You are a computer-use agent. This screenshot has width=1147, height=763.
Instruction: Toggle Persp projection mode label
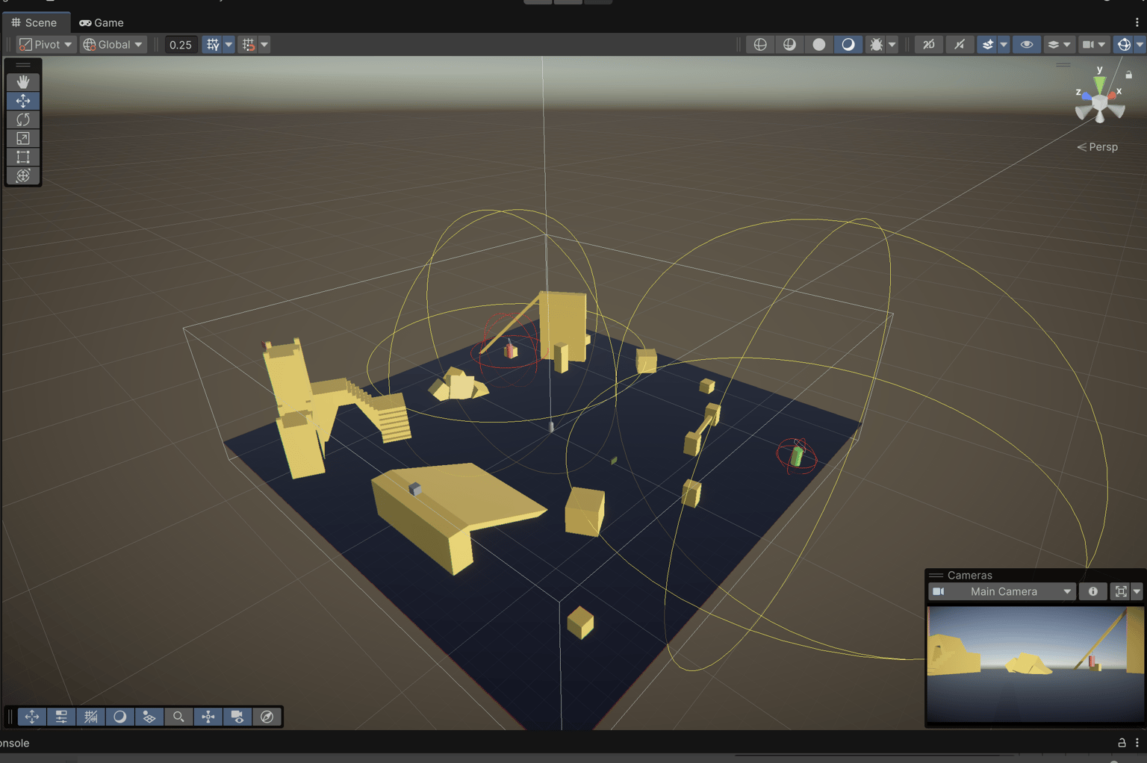coord(1097,147)
